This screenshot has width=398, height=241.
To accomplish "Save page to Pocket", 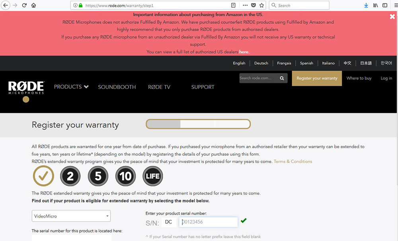I will tap(253, 6).
